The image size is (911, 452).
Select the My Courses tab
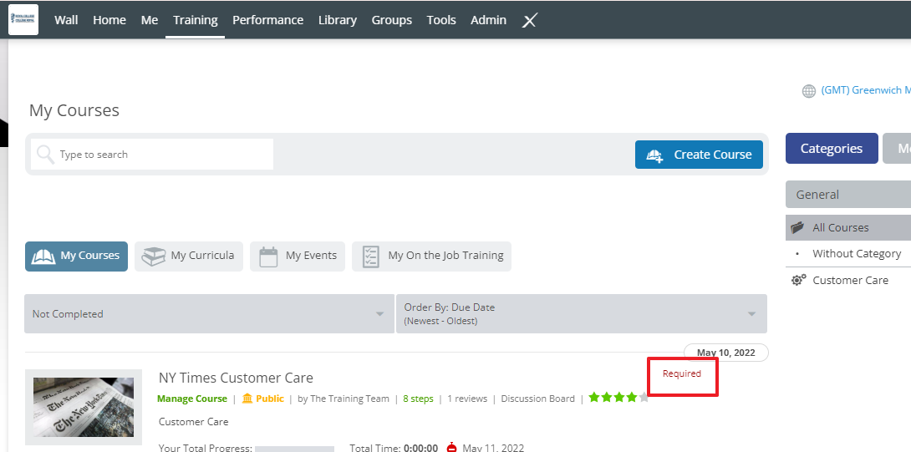(76, 256)
